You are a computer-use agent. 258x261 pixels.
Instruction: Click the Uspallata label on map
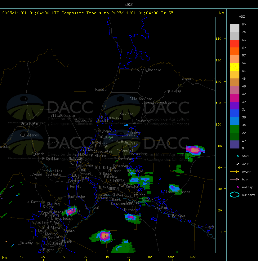point(29,123)
